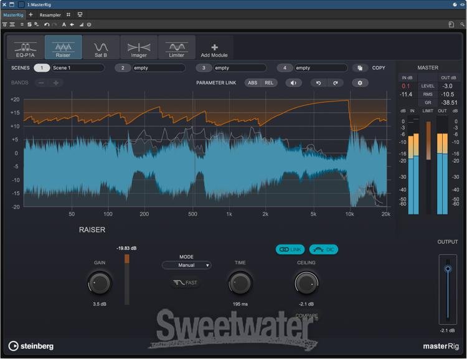The image size is (467, 359).
Task: Enable FAST mode
Action: point(185,282)
